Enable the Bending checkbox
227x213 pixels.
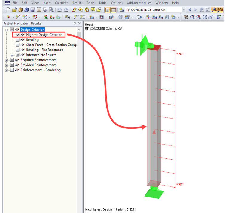click(x=18, y=40)
